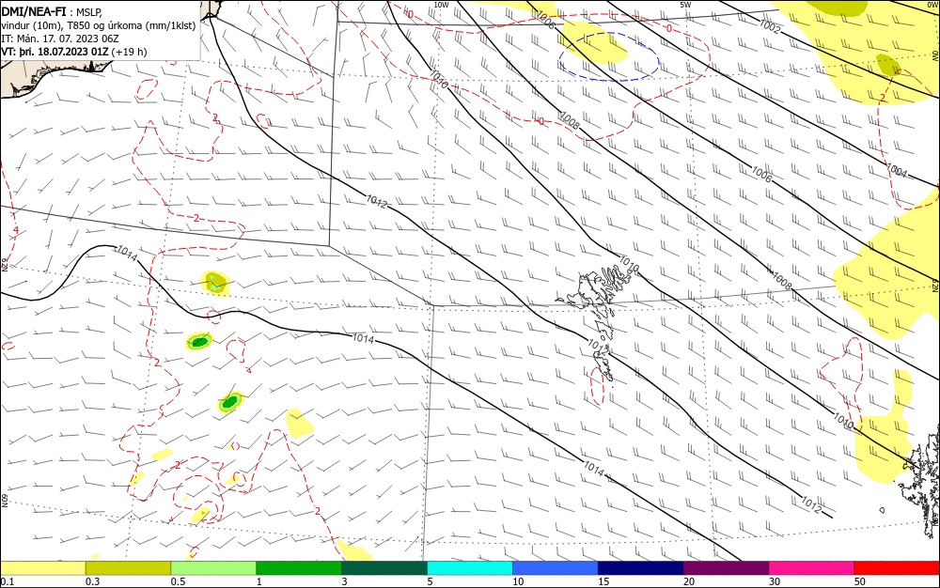
Task: Click the "1004" isobar label
Action: pos(896,171)
